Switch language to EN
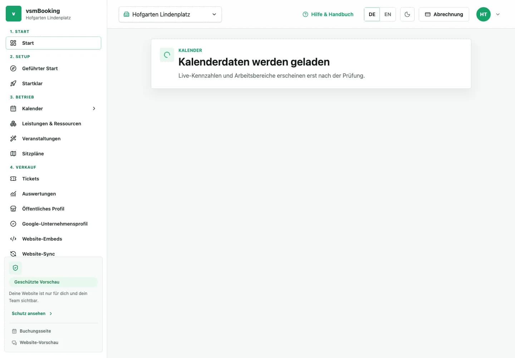The height and width of the screenshot is (358, 515). pos(388,14)
